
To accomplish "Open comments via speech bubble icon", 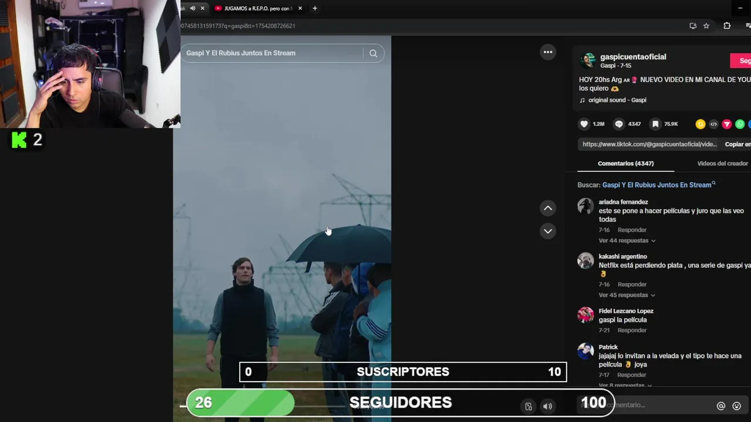I will (x=619, y=124).
